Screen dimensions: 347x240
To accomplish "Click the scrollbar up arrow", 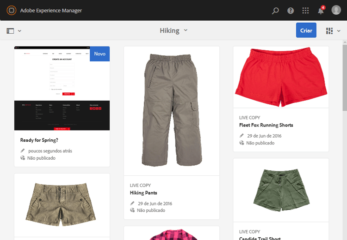I will 345,42.
